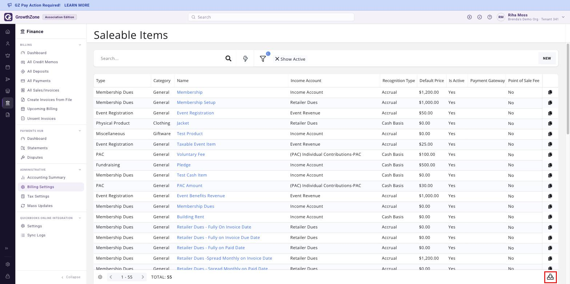Copy the Pledge row item
Screen dimensions: 570x284
click(550, 165)
